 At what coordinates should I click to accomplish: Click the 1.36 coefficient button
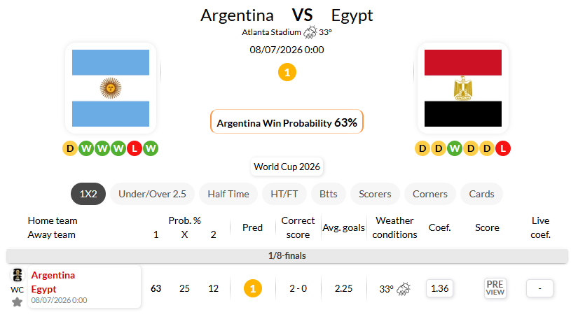[439, 288]
